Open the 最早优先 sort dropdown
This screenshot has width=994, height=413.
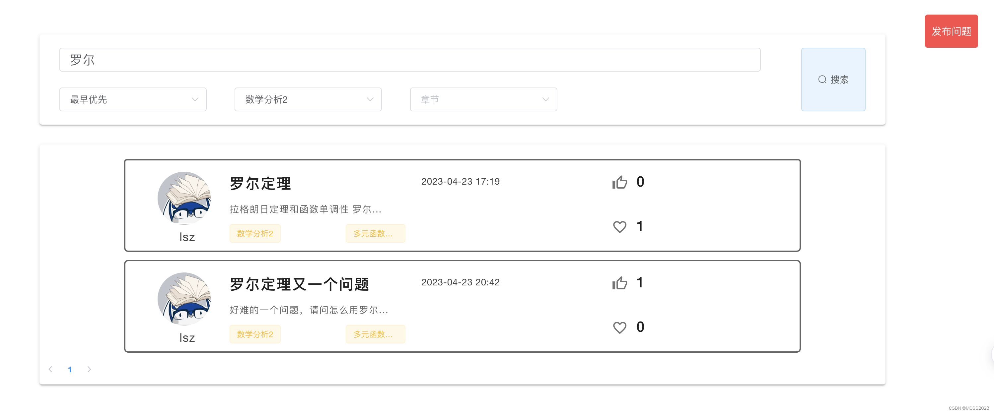[133, 99]
